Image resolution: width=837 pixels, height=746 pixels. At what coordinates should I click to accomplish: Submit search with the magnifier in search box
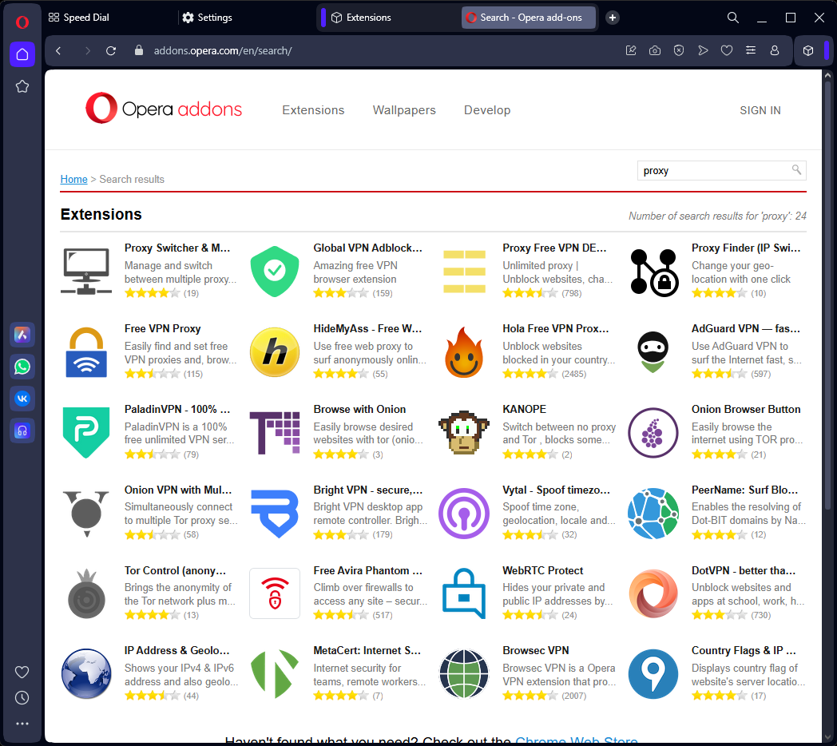point(796,170)
